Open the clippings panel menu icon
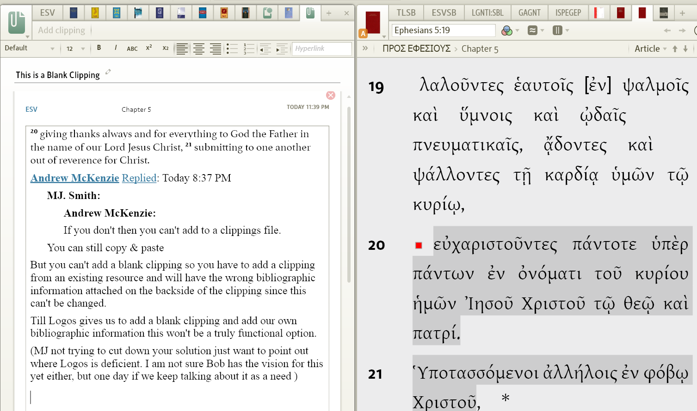697x411 pixels. 17,23
